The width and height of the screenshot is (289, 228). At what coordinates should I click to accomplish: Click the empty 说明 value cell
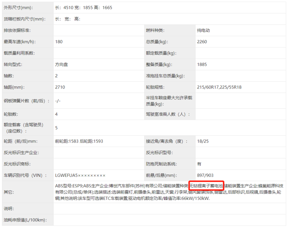tap(170, 209)
